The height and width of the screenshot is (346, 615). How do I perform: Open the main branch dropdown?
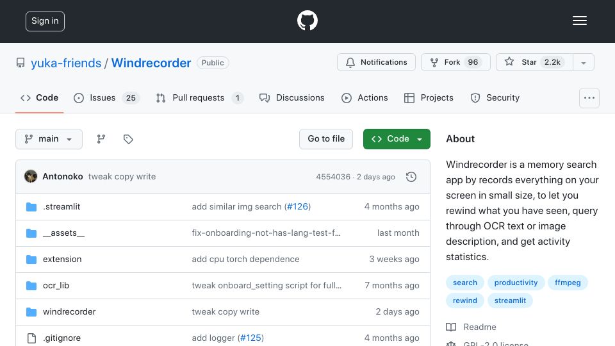tap(49, 139)
